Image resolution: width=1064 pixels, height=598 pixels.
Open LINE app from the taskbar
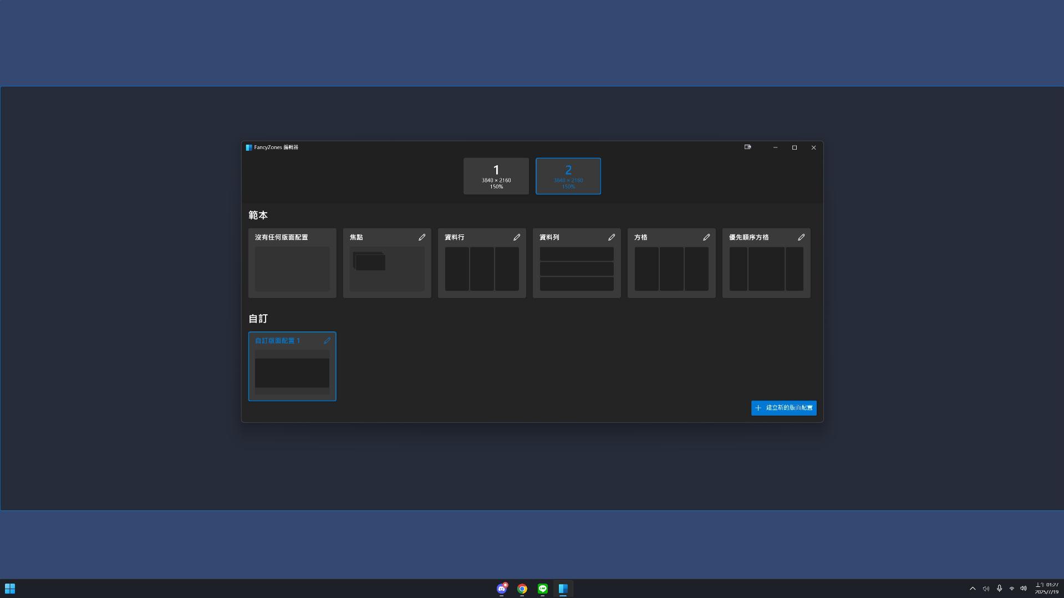pyautogui.click(x=543, y=589)
